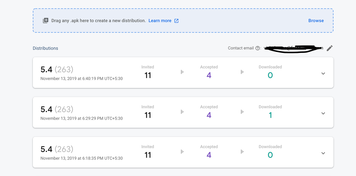The width and height of the screenshot is (356, 176).
Task: Click the bar icon before Downloaded in the 6:40:19 PM distribution
Action: click(242, 72)
